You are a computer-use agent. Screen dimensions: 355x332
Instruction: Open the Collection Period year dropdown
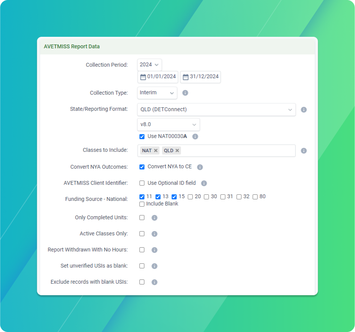coord(149,64)
